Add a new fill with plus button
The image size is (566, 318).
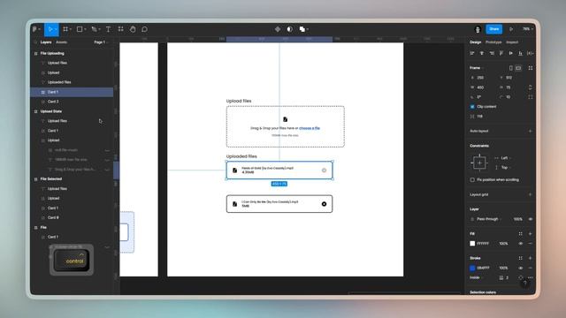[531, 233]
